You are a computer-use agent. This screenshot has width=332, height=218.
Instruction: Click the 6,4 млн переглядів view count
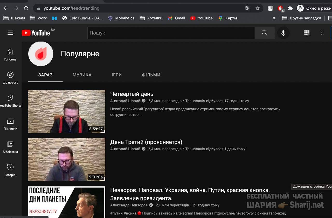[x=165, y=149]
